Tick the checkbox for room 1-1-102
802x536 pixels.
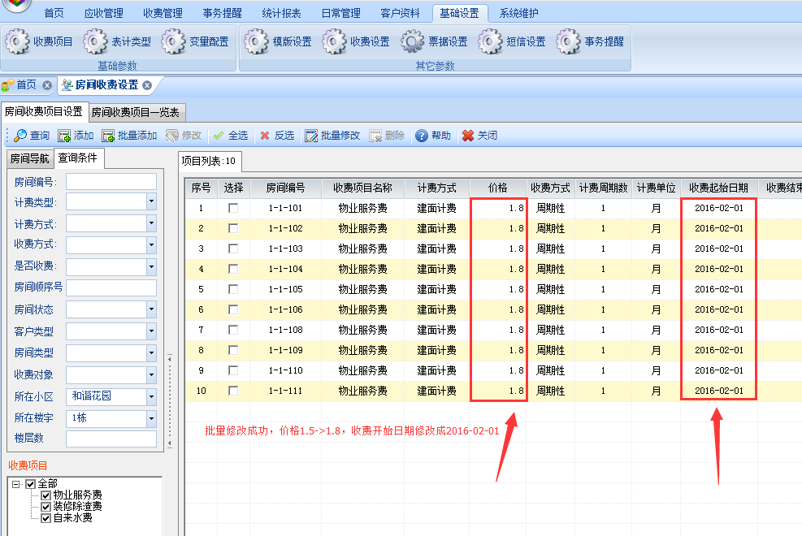(x=233, y=228)
